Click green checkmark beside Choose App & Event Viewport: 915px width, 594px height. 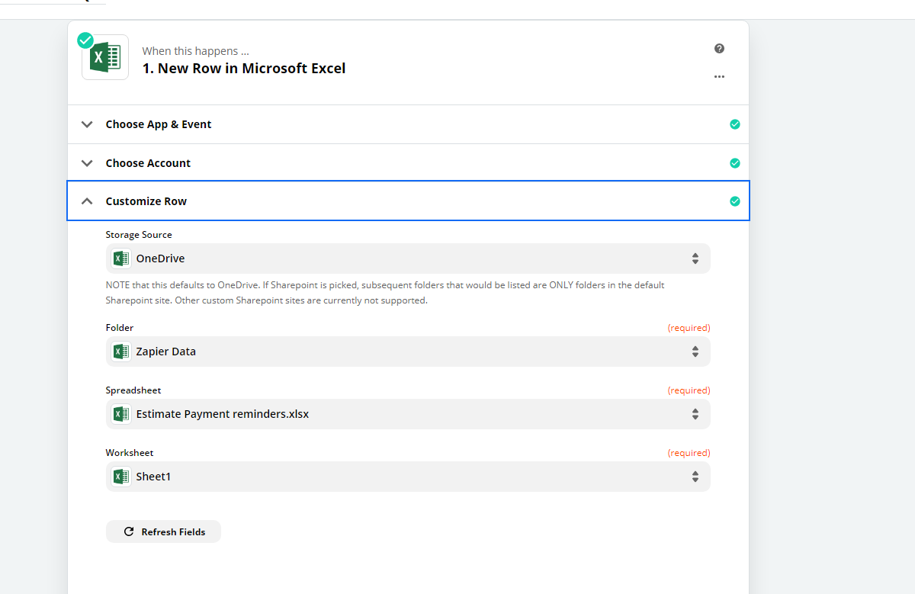coord(734,124)
